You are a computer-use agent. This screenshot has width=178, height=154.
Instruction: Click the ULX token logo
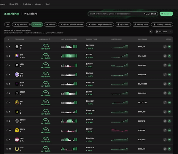(17, 74)
